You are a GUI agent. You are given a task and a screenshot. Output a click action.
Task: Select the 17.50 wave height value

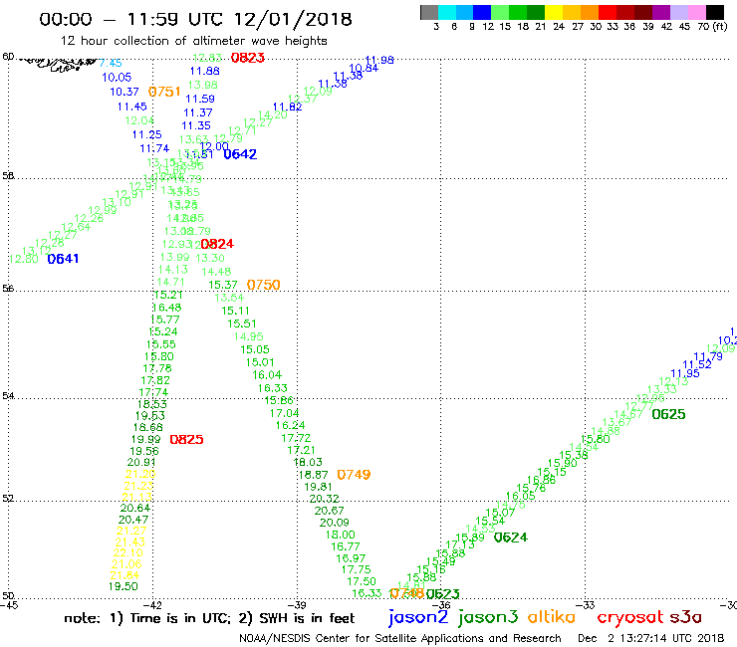tap(362, 581)
